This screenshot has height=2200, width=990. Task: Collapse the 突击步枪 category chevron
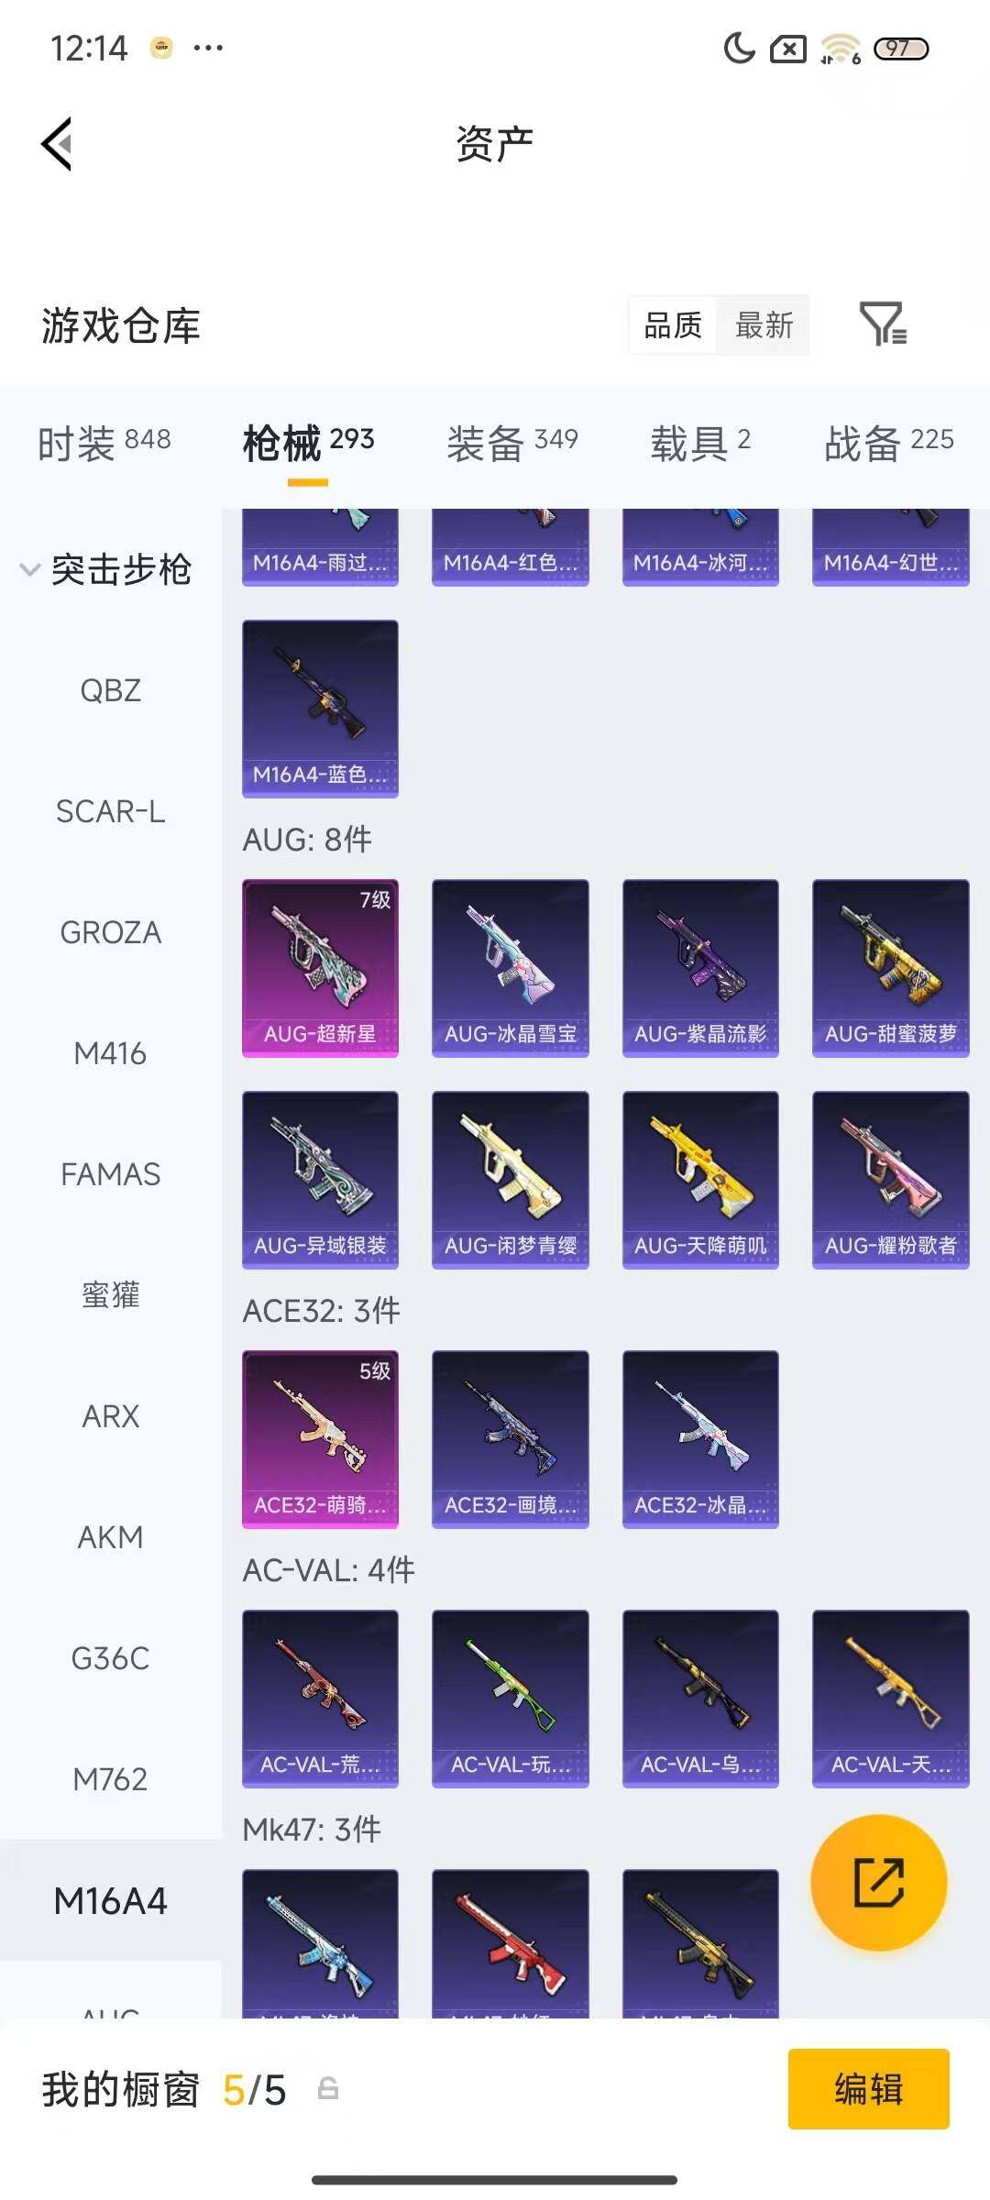tap(30, 569)
